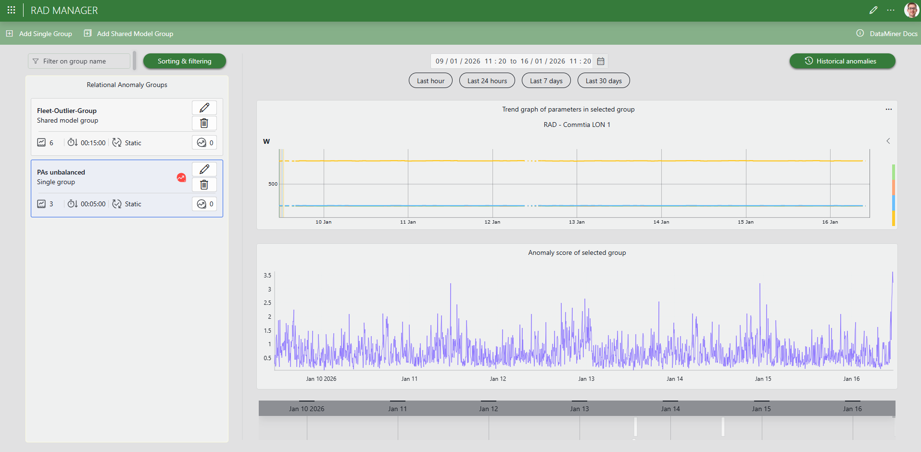Image resolution: width=921 pixels, height=452 pixels.
Task: Open trend graph three-dots options menu
Action: pyautogui.click(x=889, y=109)
